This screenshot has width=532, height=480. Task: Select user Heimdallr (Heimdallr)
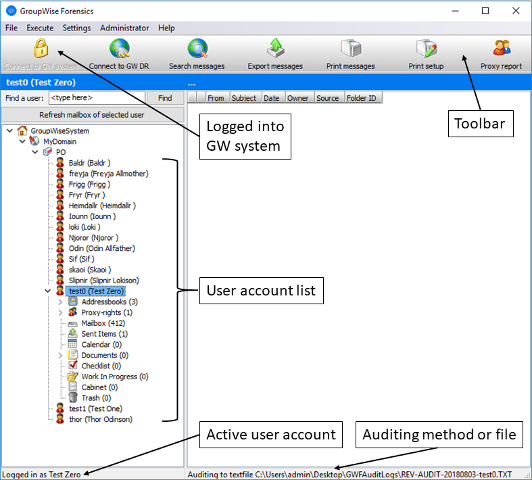click(102, 206)
